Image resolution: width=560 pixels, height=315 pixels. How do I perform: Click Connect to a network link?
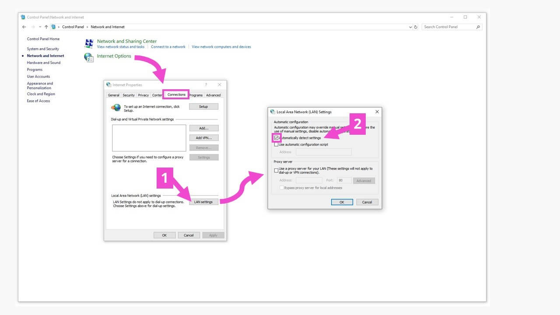tap(168, 47)
